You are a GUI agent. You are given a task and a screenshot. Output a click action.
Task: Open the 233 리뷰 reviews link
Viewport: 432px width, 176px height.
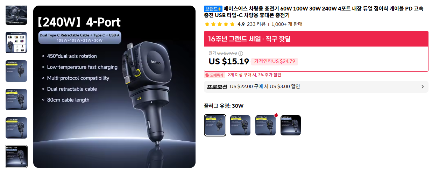coord(256,24)
